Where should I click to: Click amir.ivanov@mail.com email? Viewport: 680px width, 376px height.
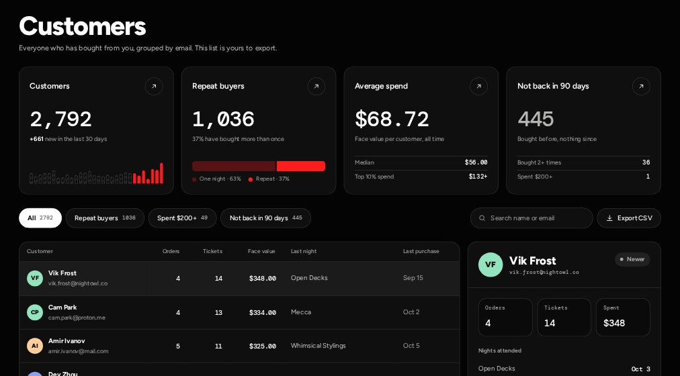click(x=78, y=351)
